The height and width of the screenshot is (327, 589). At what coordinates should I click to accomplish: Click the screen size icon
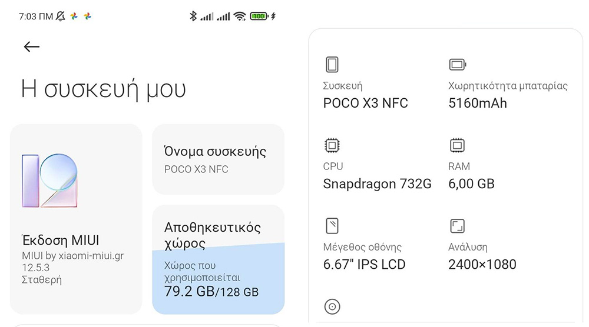pos(332,226)
